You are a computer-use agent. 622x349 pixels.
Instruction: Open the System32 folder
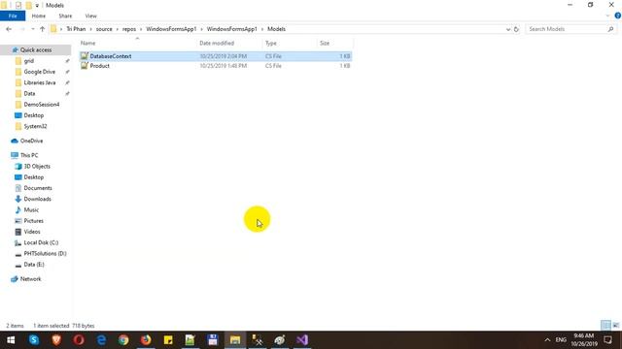[x=35, y=126]
